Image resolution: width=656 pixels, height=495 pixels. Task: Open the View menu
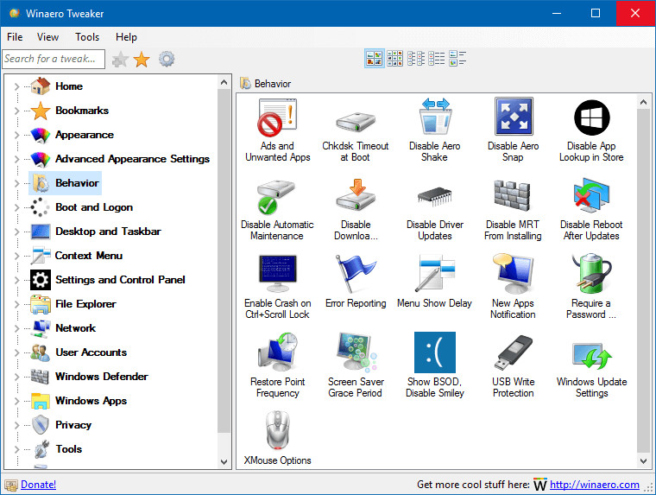[47, 37]
